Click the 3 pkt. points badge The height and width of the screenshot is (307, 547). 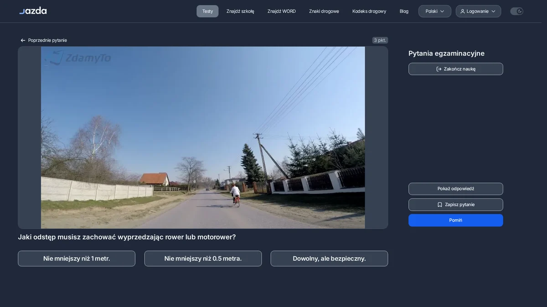[380, 40]
